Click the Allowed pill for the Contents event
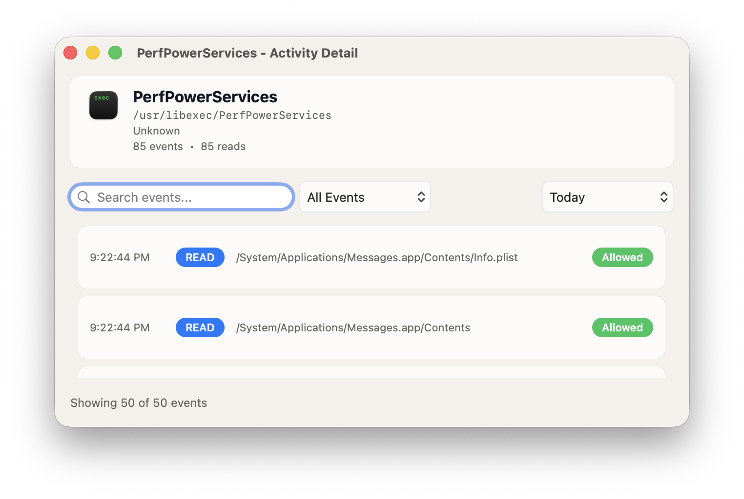 click(622, 327)
